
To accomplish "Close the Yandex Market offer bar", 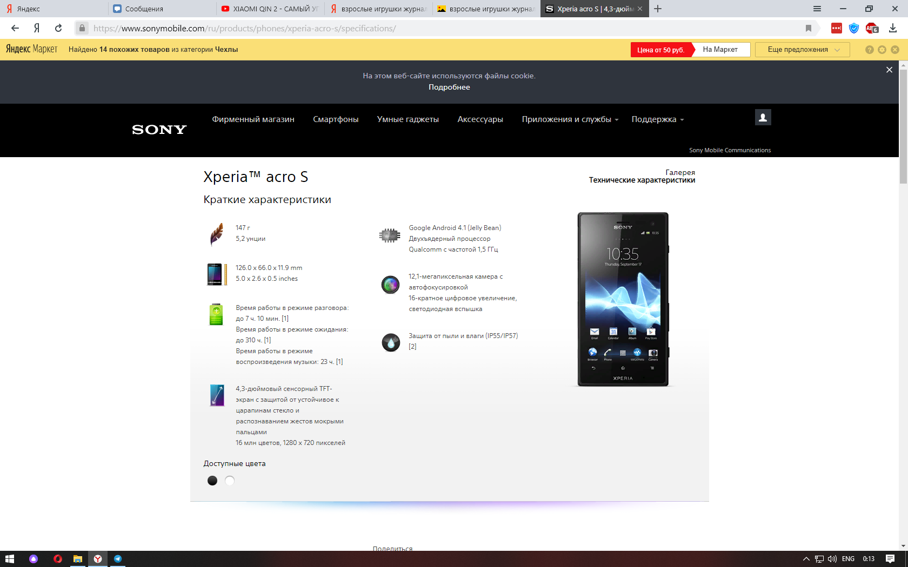I will [895, 50].
